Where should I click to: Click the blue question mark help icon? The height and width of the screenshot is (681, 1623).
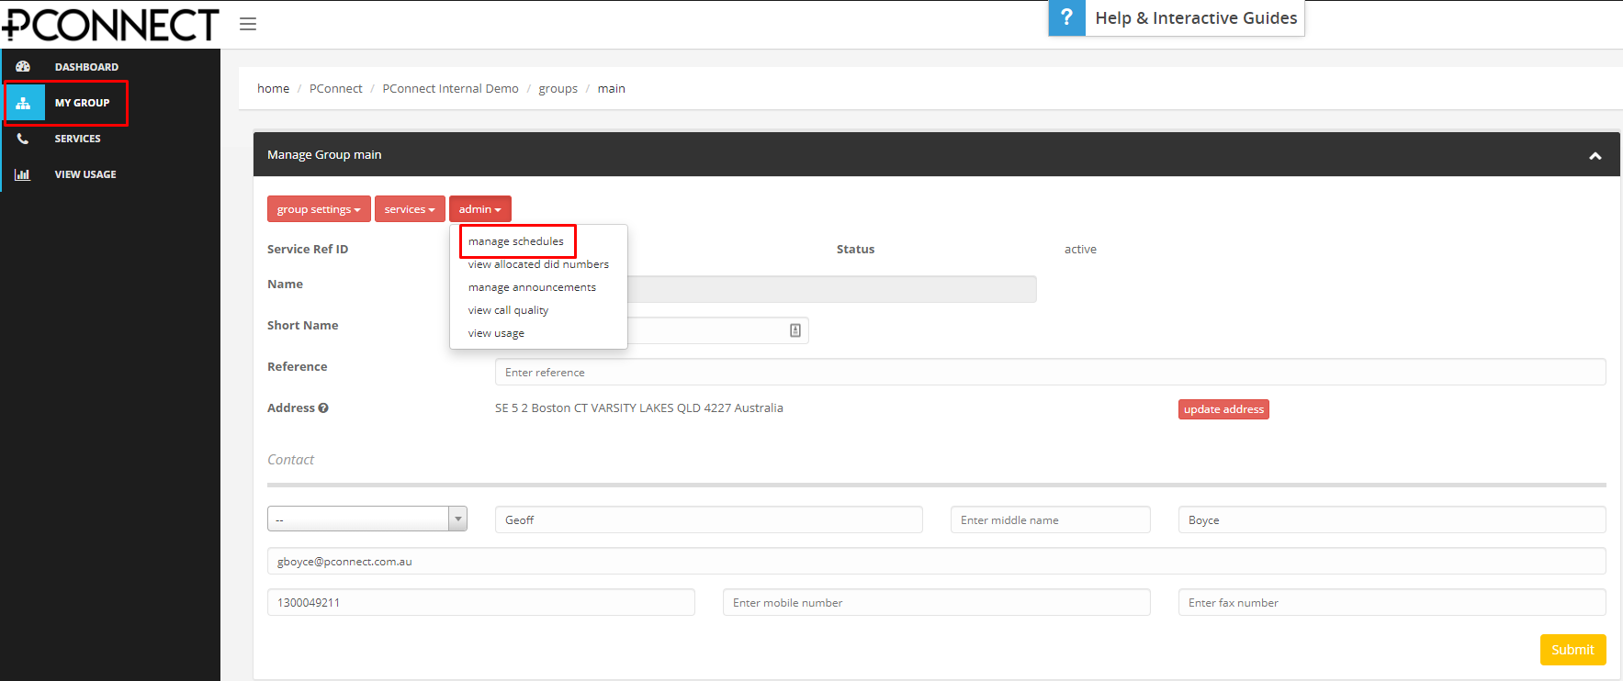pyautogui.click(x=1066, y=17)
